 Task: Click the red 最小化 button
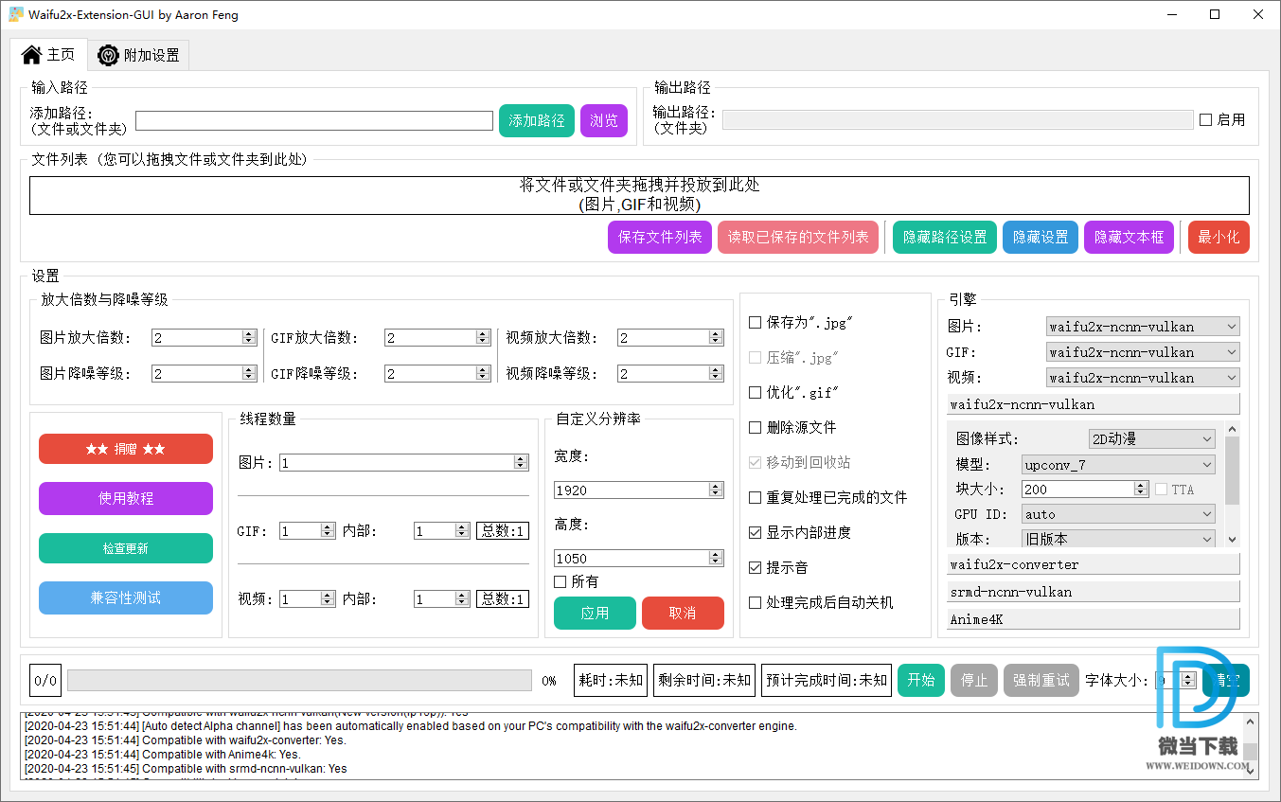[1219, 237]
